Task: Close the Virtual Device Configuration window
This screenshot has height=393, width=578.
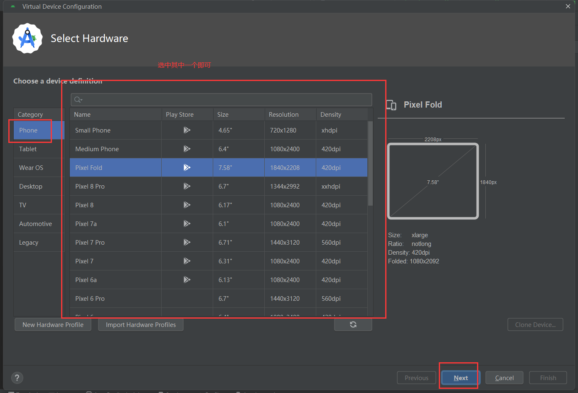Action: pyautogui.click(x=568, y=6)
